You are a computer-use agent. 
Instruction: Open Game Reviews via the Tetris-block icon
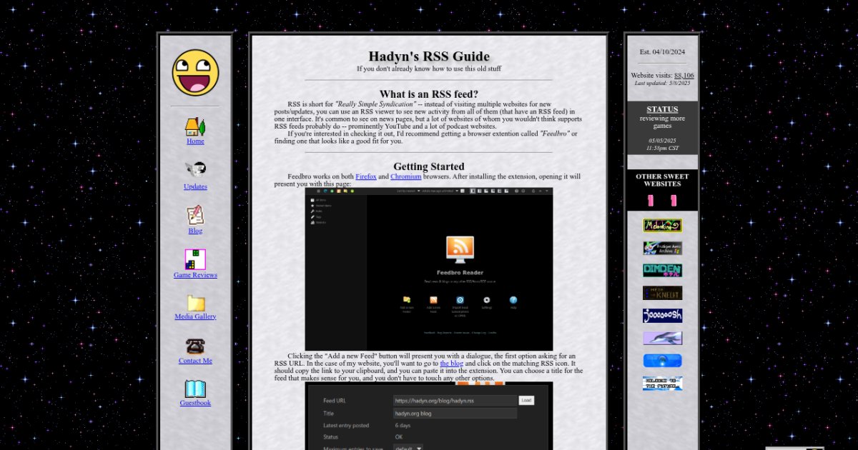tap(195, 259)
